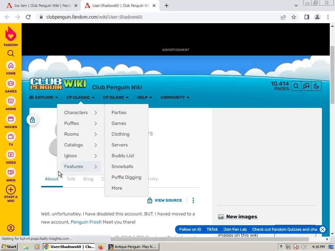Screen dimensions: 335x251
Task: Expand the Explore dropdown menu
Action: click(44, 97)
